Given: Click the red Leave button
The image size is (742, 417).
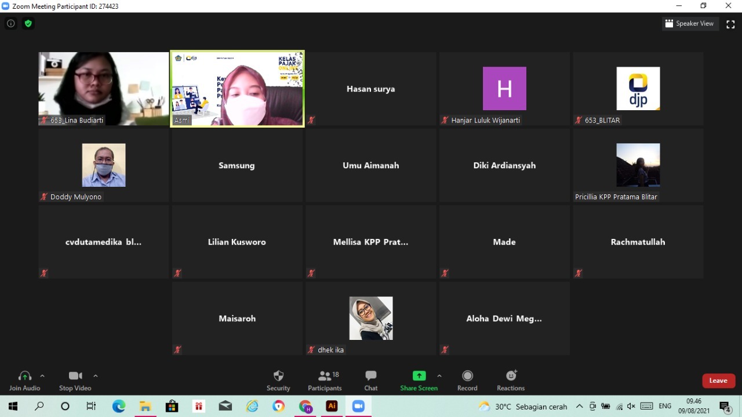Looking at the screenshot, I should (x=718, y=380).
